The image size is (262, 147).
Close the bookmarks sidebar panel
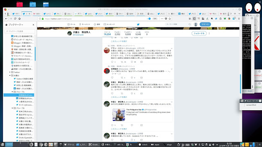[x=33, y=24]
